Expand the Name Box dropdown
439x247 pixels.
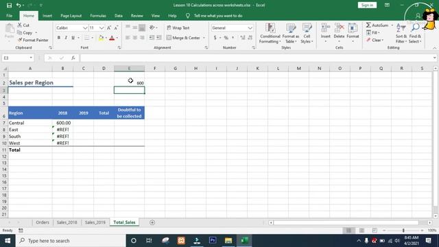pyautogui.click(x=31, y=58)
